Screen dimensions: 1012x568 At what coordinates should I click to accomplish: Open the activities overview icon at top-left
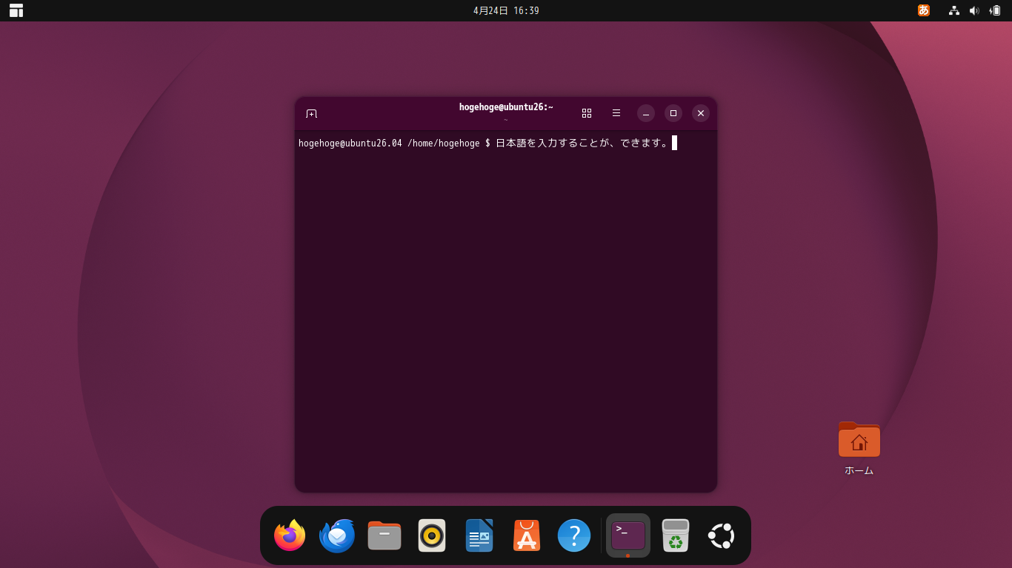pos(16,10)
